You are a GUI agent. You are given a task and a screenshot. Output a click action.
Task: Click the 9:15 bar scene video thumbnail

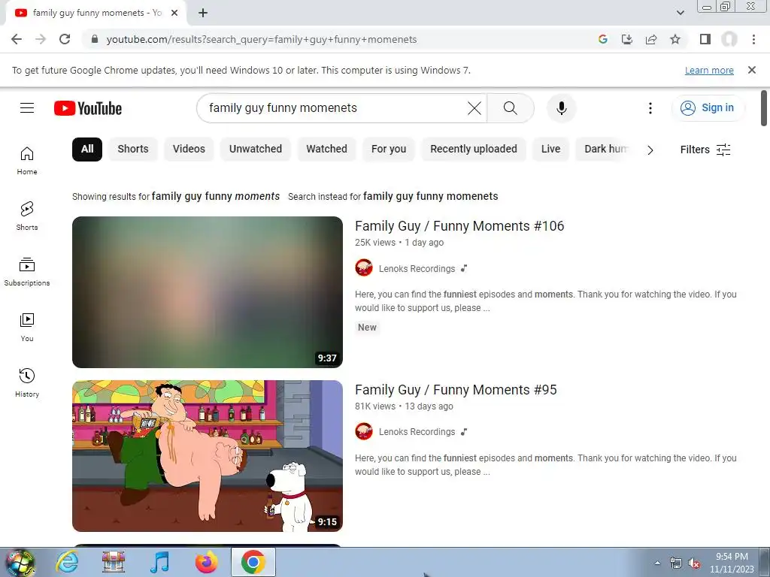pos(208,456)
